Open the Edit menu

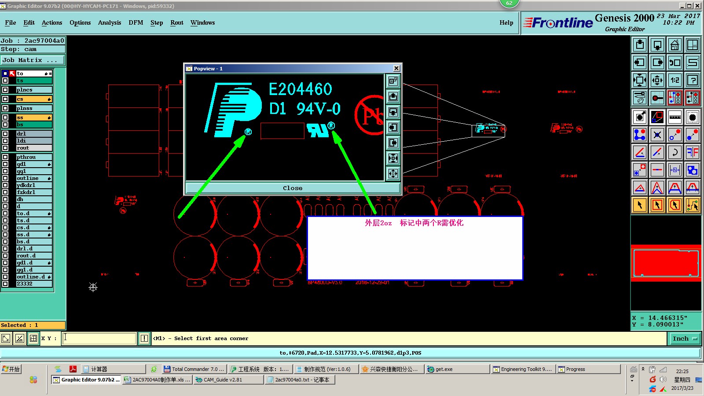[29, 22]
